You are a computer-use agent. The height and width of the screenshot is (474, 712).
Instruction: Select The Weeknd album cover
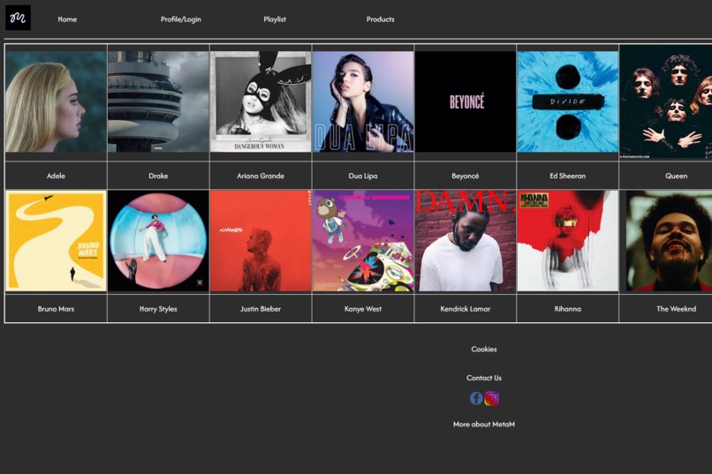(x=669, y=241)
